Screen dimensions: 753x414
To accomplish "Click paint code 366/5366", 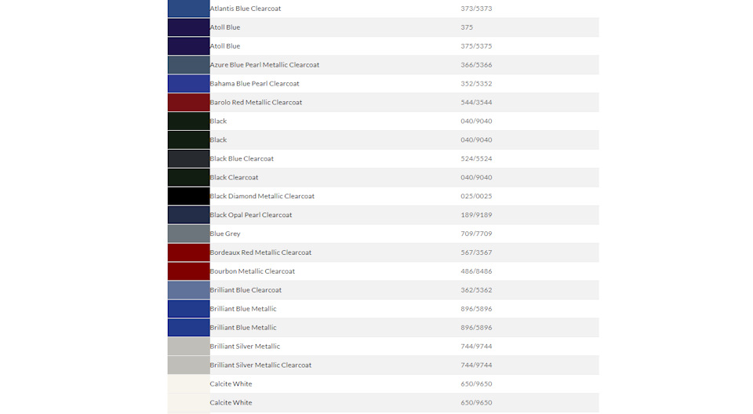I will click(x=476, y=64).
